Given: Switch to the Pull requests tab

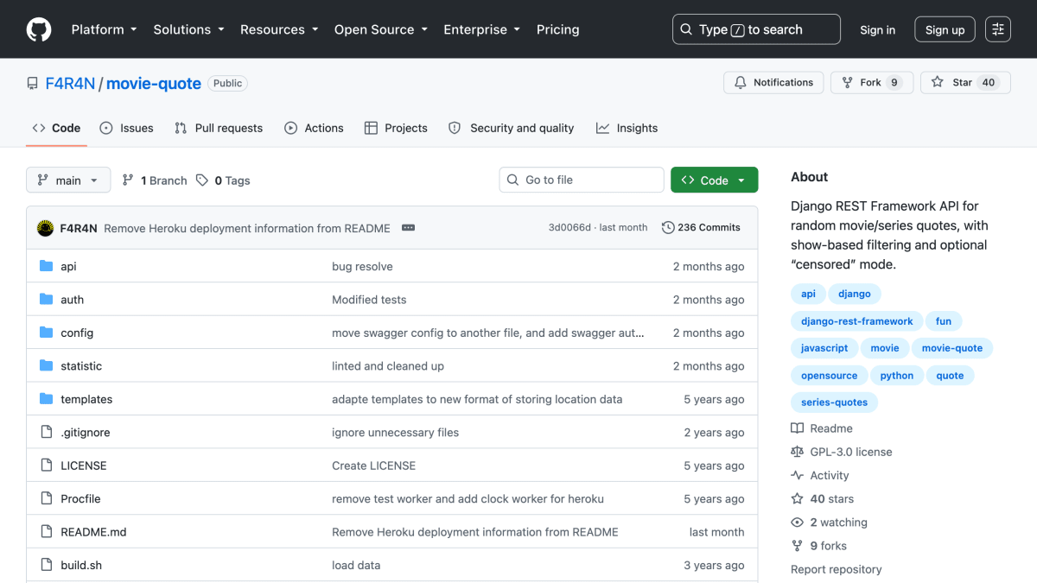Looking at the screenshot, I should click(x=219, y=128).
